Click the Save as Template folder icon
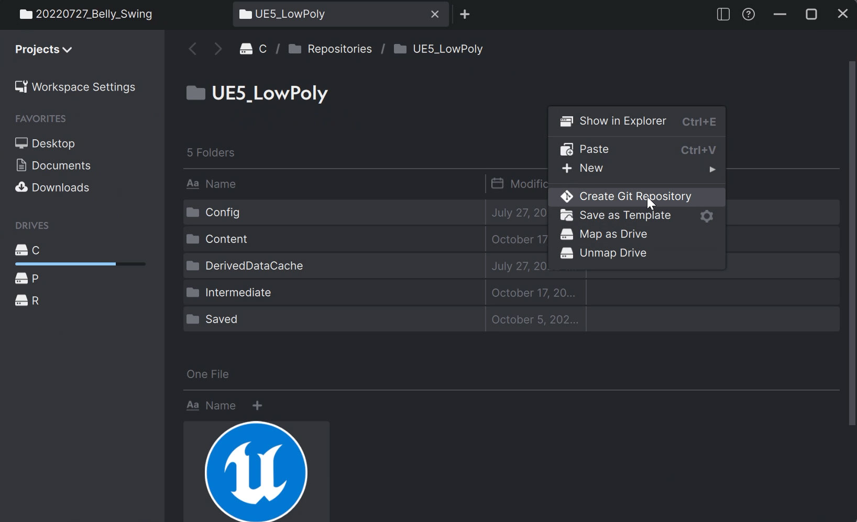Screen dimensions: 857x522 coord(567,215)
